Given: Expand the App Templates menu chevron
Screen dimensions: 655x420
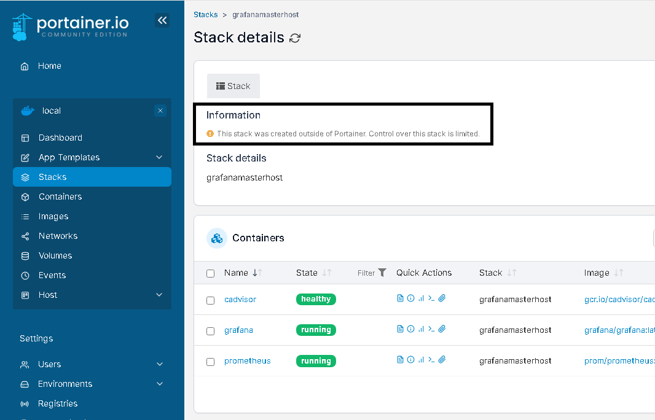Looking at the screenshot, I should pos(159,157).
